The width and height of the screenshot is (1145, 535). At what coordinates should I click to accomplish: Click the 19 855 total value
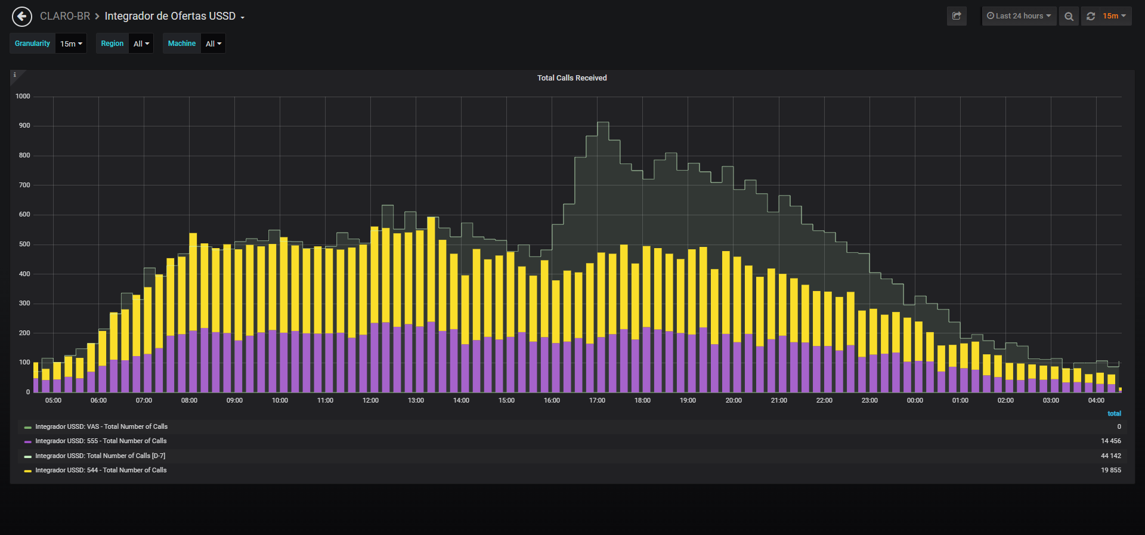pyautogui.click(x=1110, y=471)
